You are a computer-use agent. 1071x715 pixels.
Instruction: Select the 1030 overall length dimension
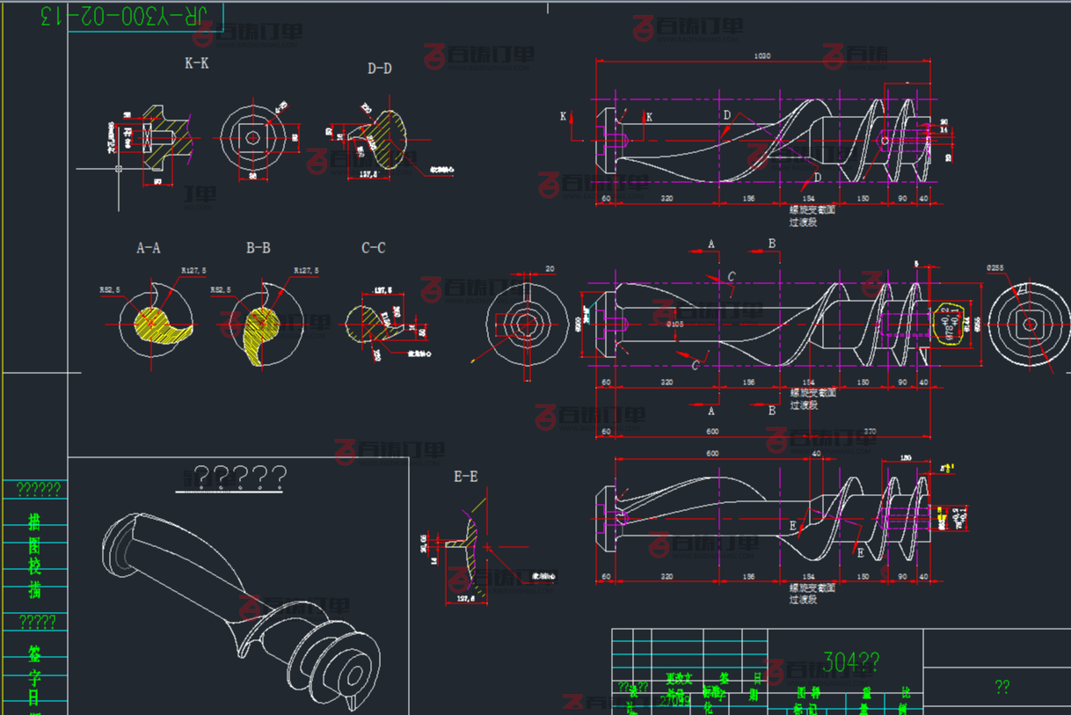click(762, 56)
